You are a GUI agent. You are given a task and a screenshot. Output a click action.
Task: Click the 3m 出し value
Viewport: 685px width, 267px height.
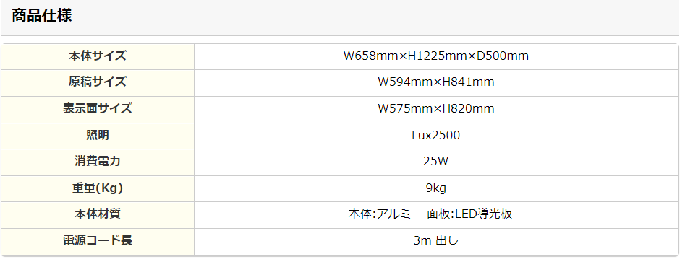(x=436, y=240)
